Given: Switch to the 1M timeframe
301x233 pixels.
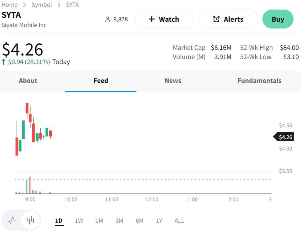Looking at the screenshot, I should (x=99, y=220).
